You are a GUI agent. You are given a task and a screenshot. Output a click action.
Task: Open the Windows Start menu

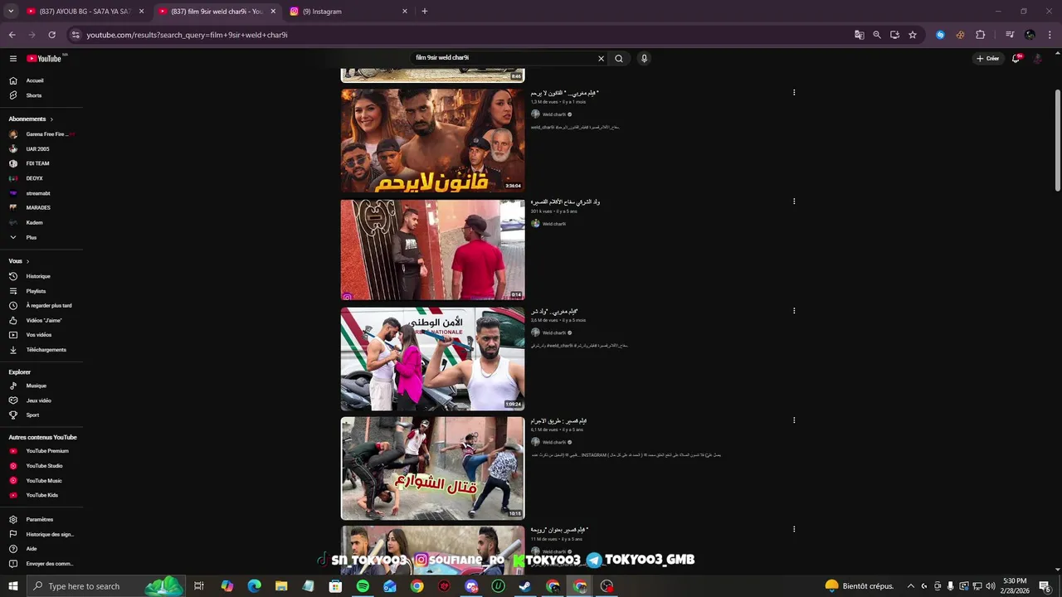pyautogui.click(x=13, y=586)
